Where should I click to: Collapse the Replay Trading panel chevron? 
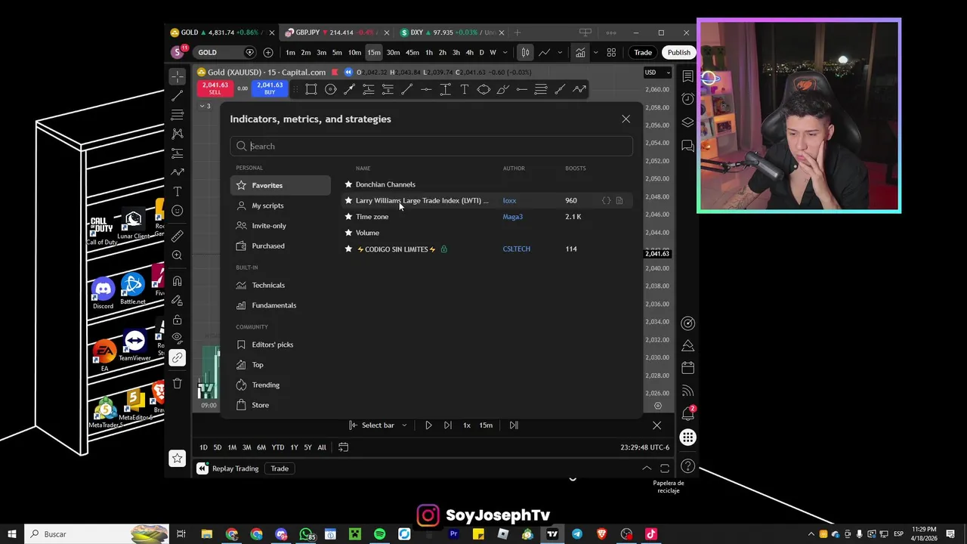pos(647,468)
